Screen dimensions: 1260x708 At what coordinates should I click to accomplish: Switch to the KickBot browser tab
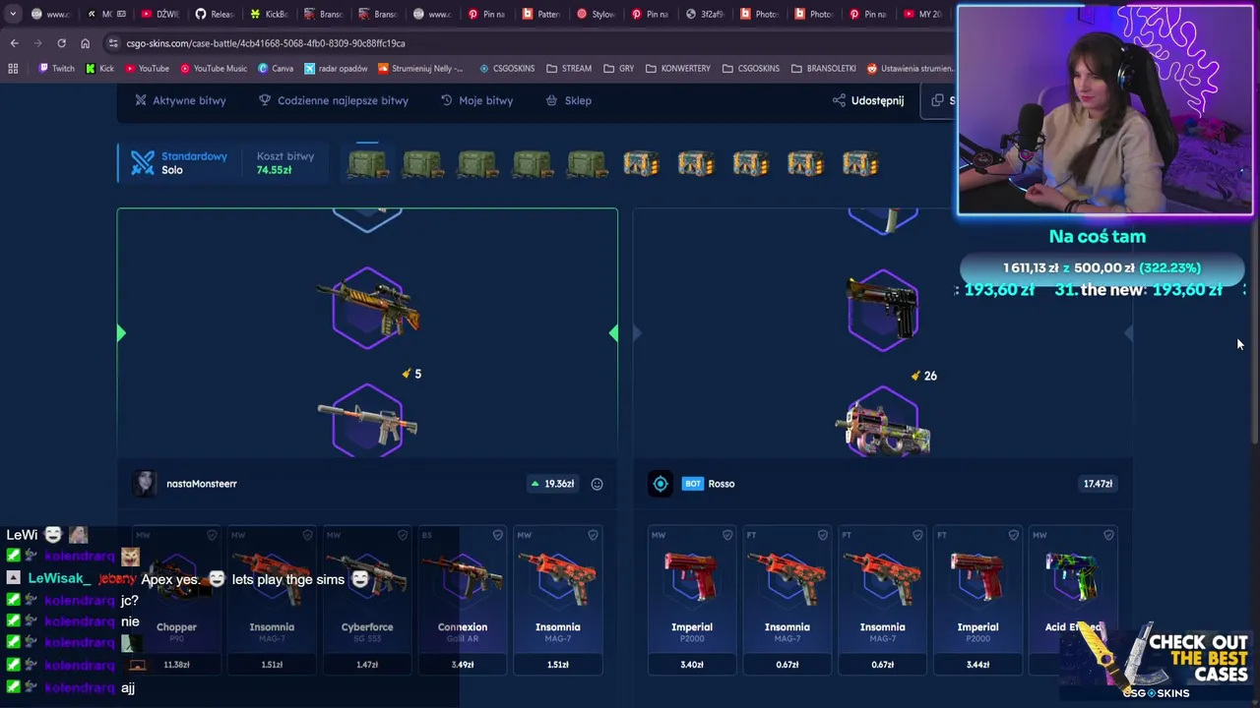click(269, 14)
